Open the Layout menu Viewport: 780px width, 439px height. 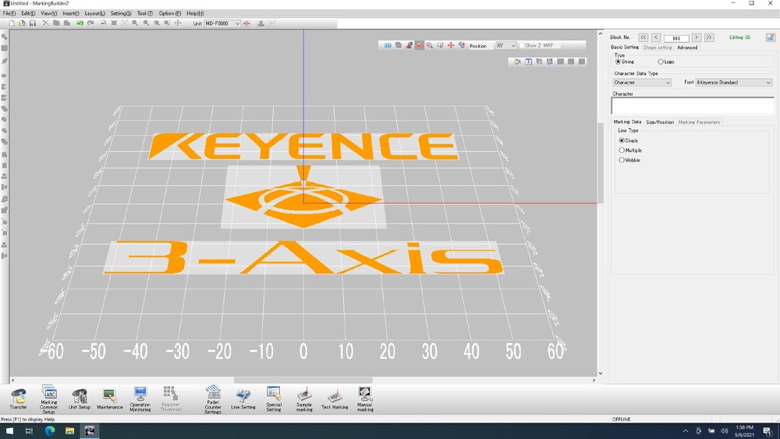click(x=94, y=13)
